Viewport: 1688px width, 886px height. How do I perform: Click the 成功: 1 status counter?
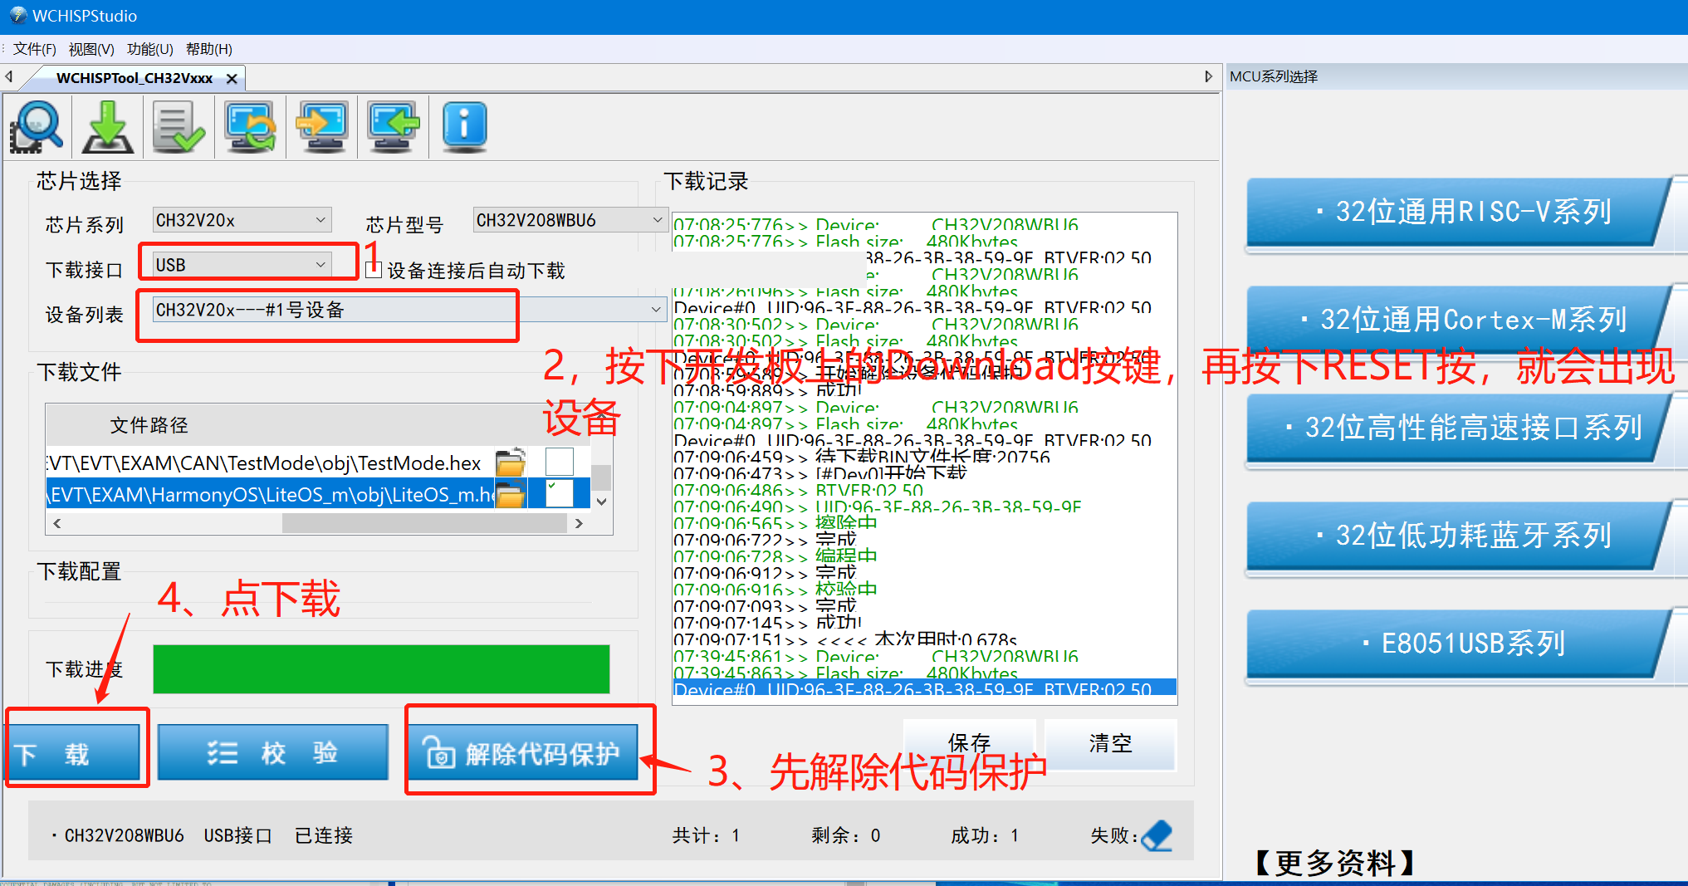(x=985, y=835)
